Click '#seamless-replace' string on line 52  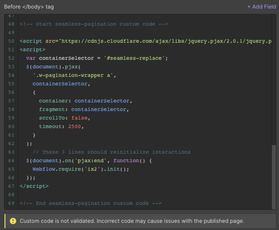click(x=134, y=58)
